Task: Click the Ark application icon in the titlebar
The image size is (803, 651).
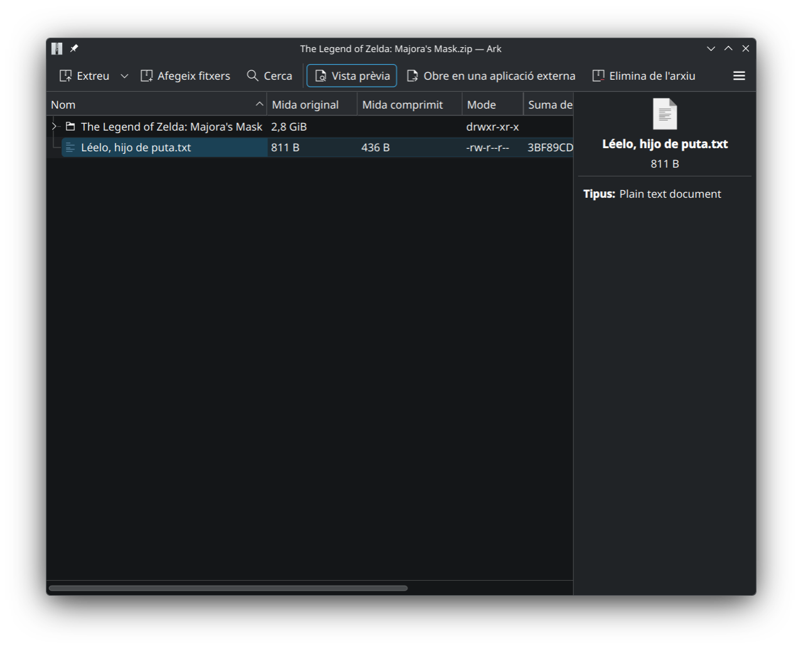Action: 57,48
